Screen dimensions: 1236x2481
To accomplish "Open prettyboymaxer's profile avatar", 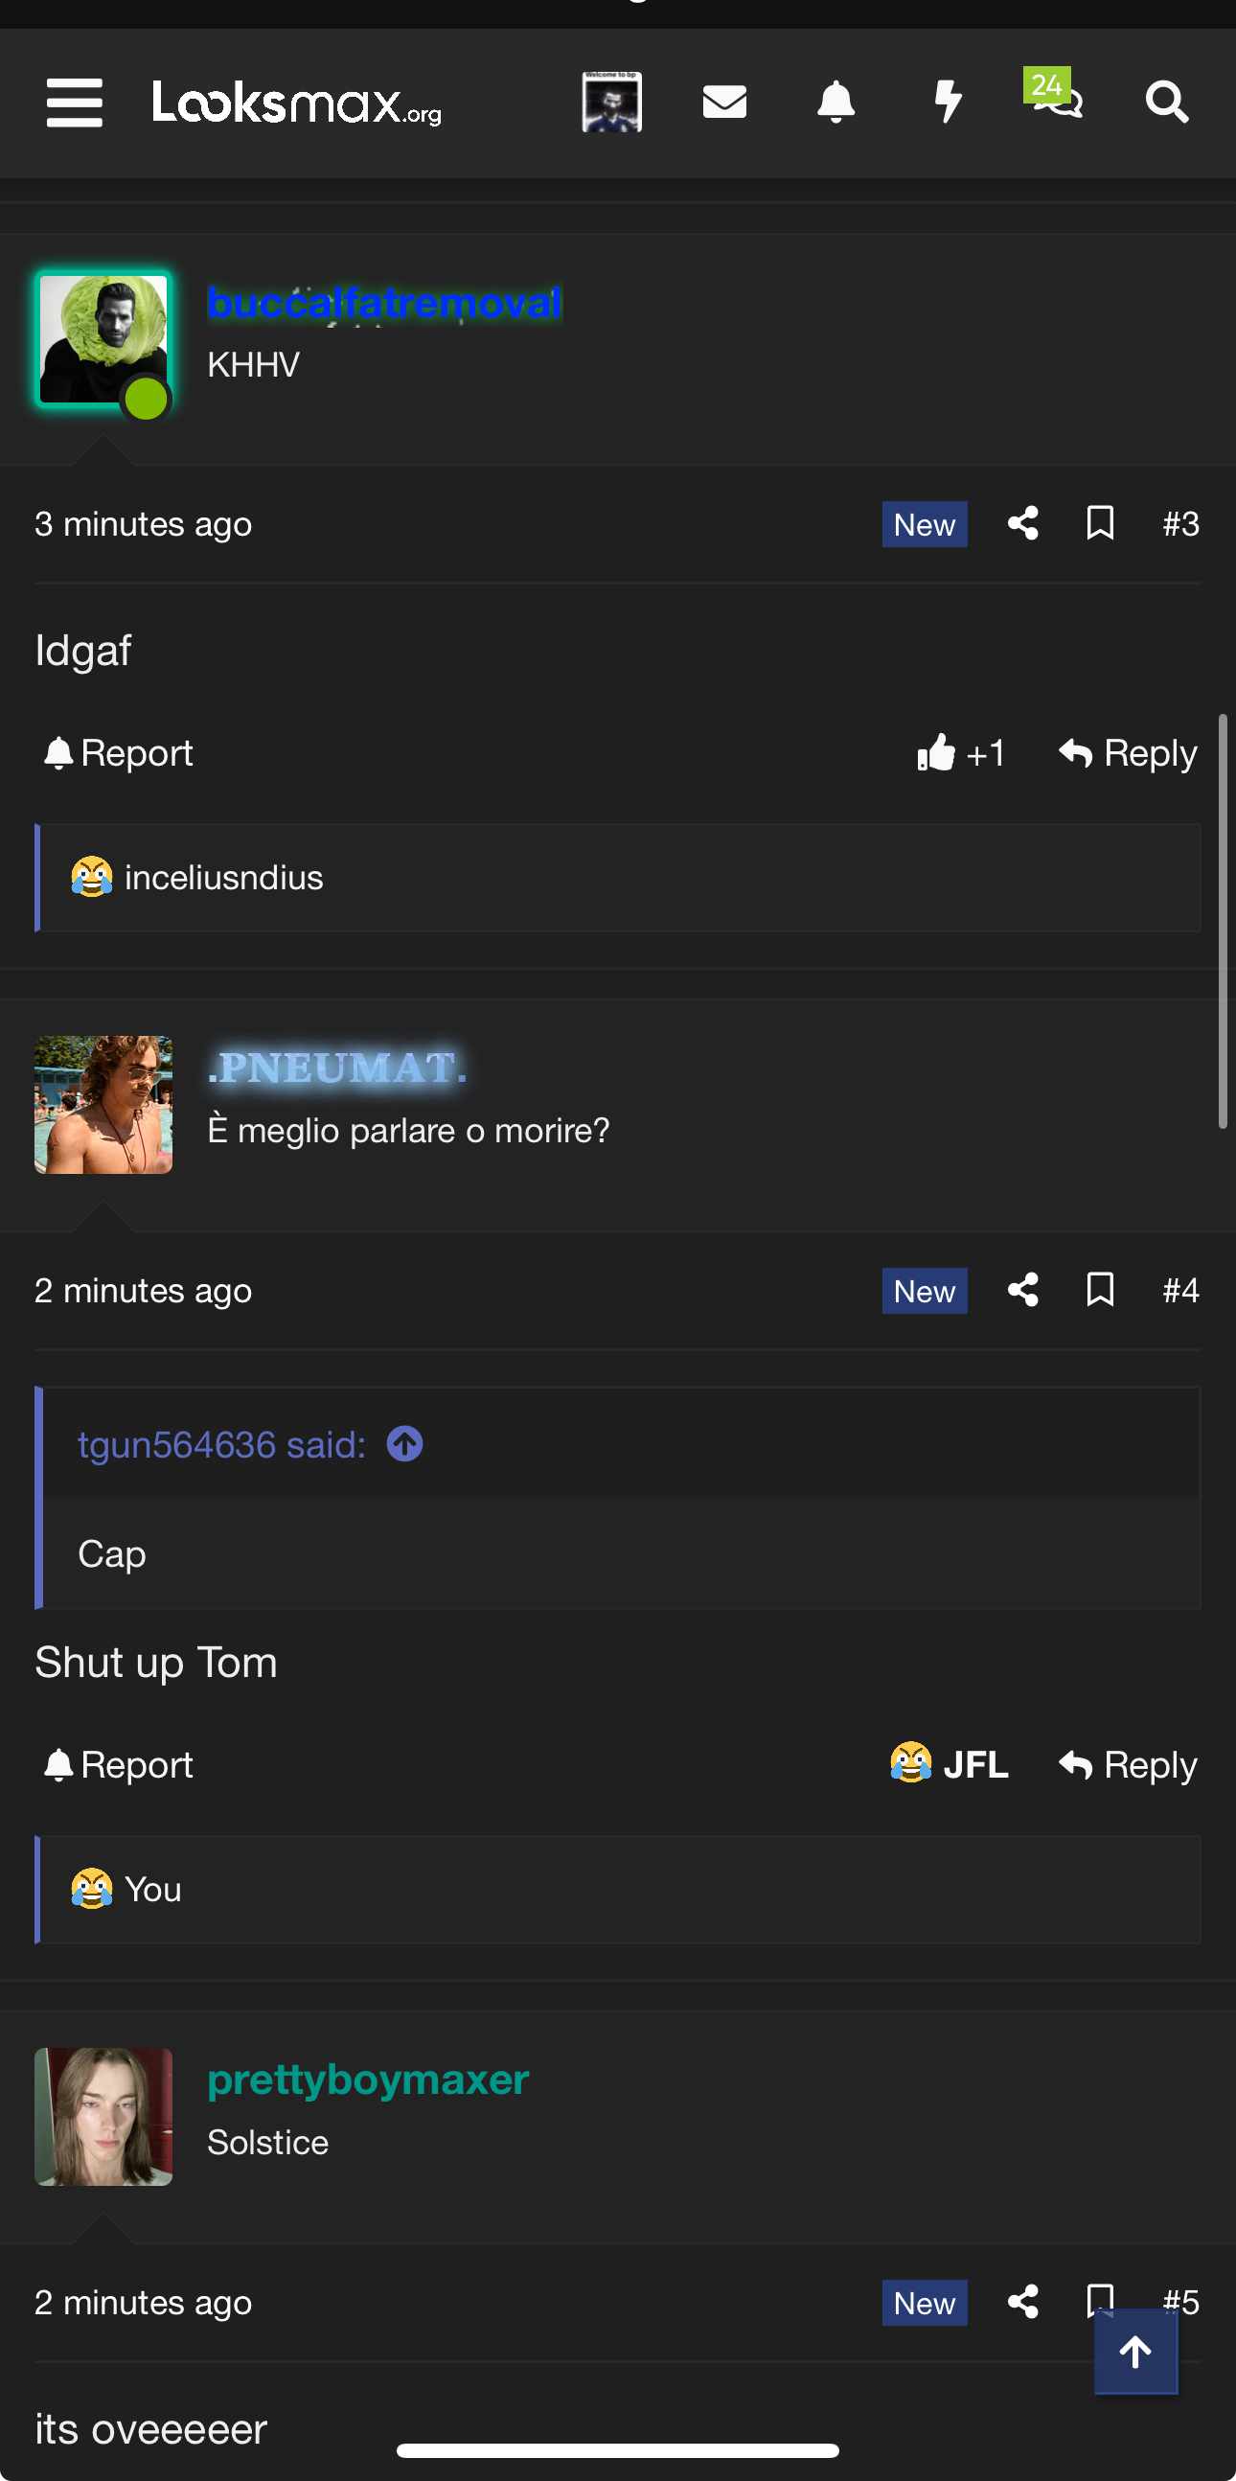I will tap(103, 2116).
